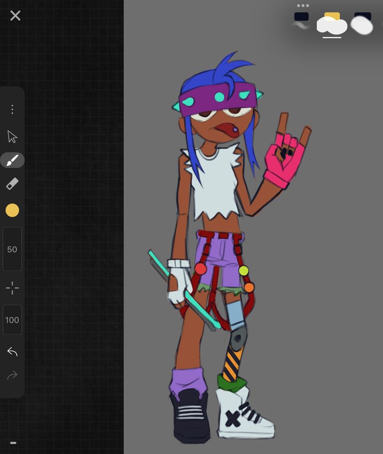Tap the small handle at bottom-left
The height and width of the screenshot is (454, 383).
click(13, 443)
